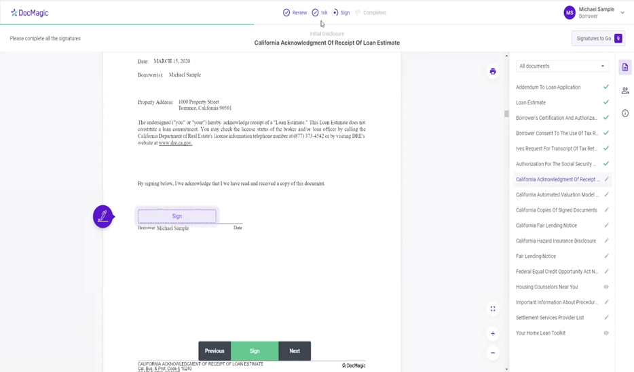Open California Fair Lending Notice document
The height and width of the screenshot is (372, 634).
[546, 225]
